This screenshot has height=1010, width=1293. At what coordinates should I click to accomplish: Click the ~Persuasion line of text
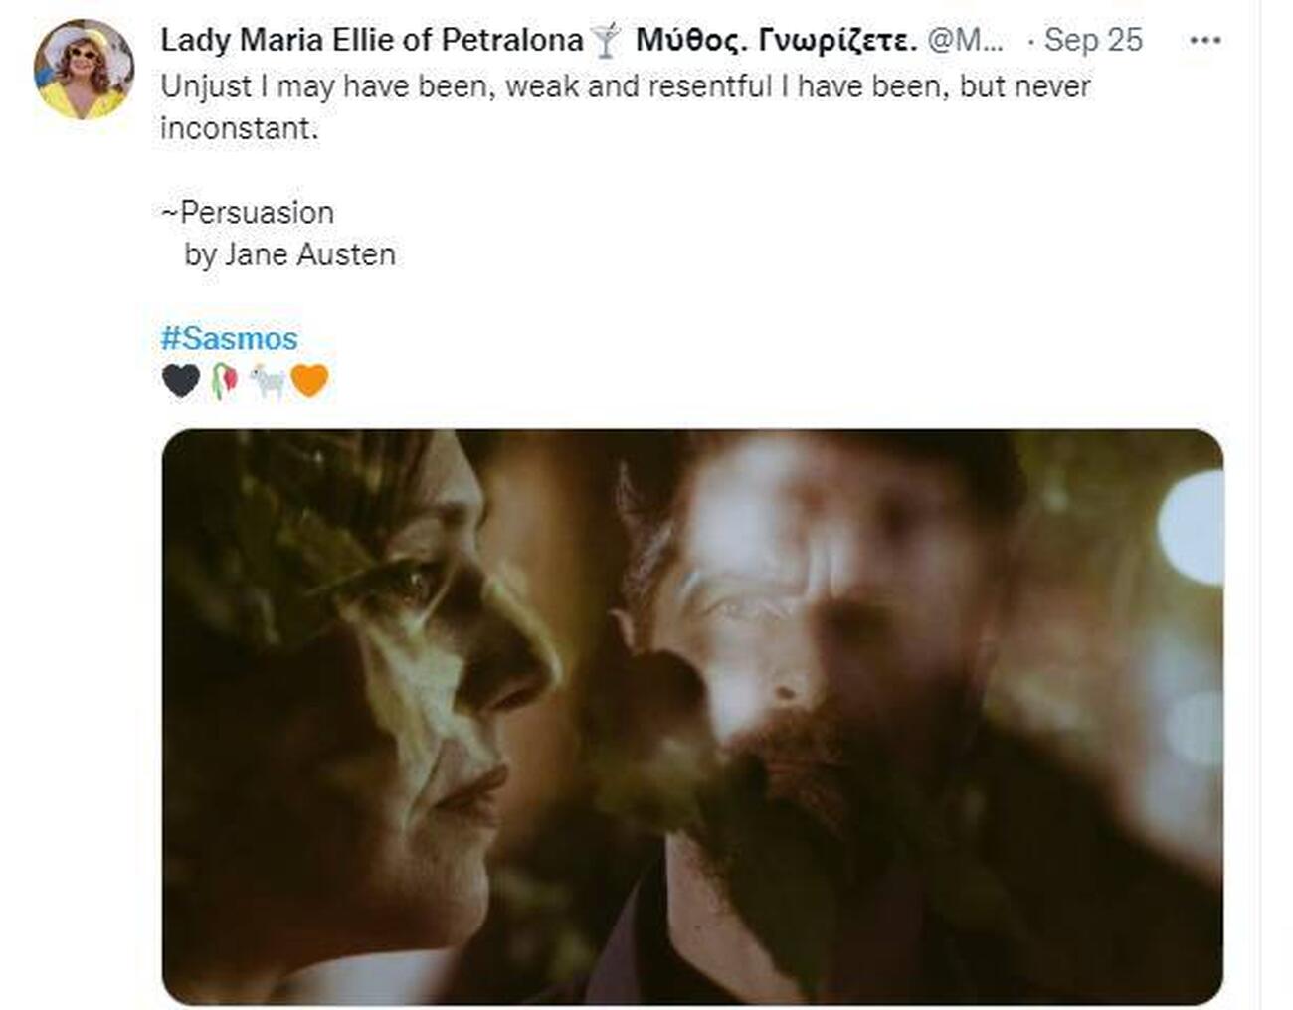click(248, 212)
